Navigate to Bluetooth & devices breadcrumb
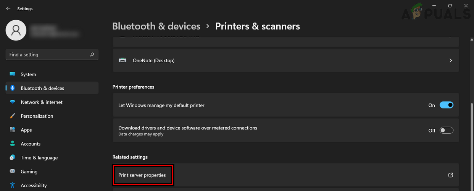This screenshot has height=191, width=474. point(156,26)
